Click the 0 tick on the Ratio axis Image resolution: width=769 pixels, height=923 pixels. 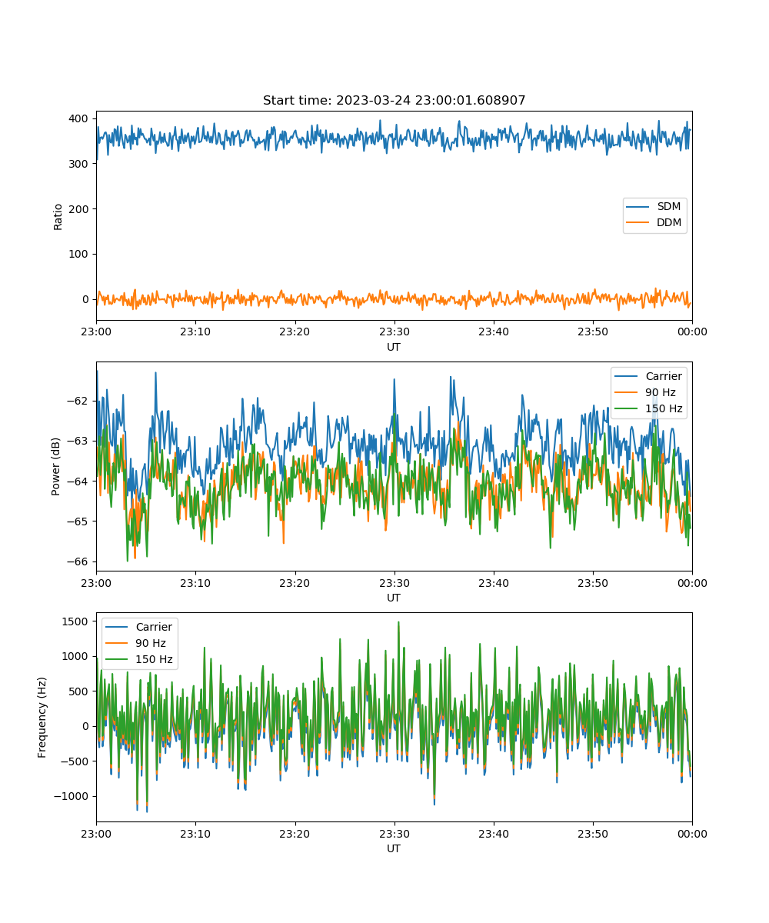[87, 299]
